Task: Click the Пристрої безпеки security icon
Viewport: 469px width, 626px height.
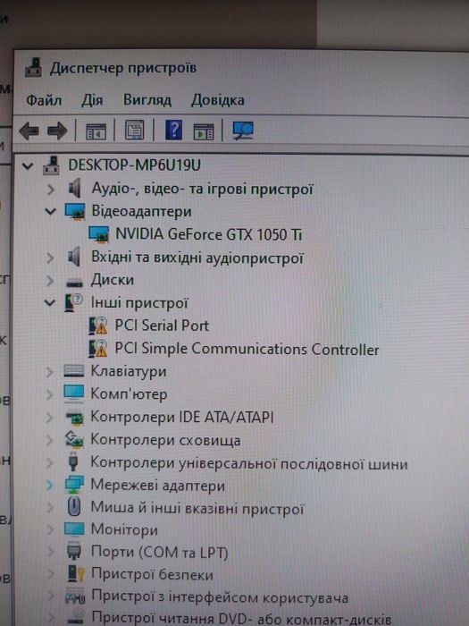Action: click(x=75, y=574)
